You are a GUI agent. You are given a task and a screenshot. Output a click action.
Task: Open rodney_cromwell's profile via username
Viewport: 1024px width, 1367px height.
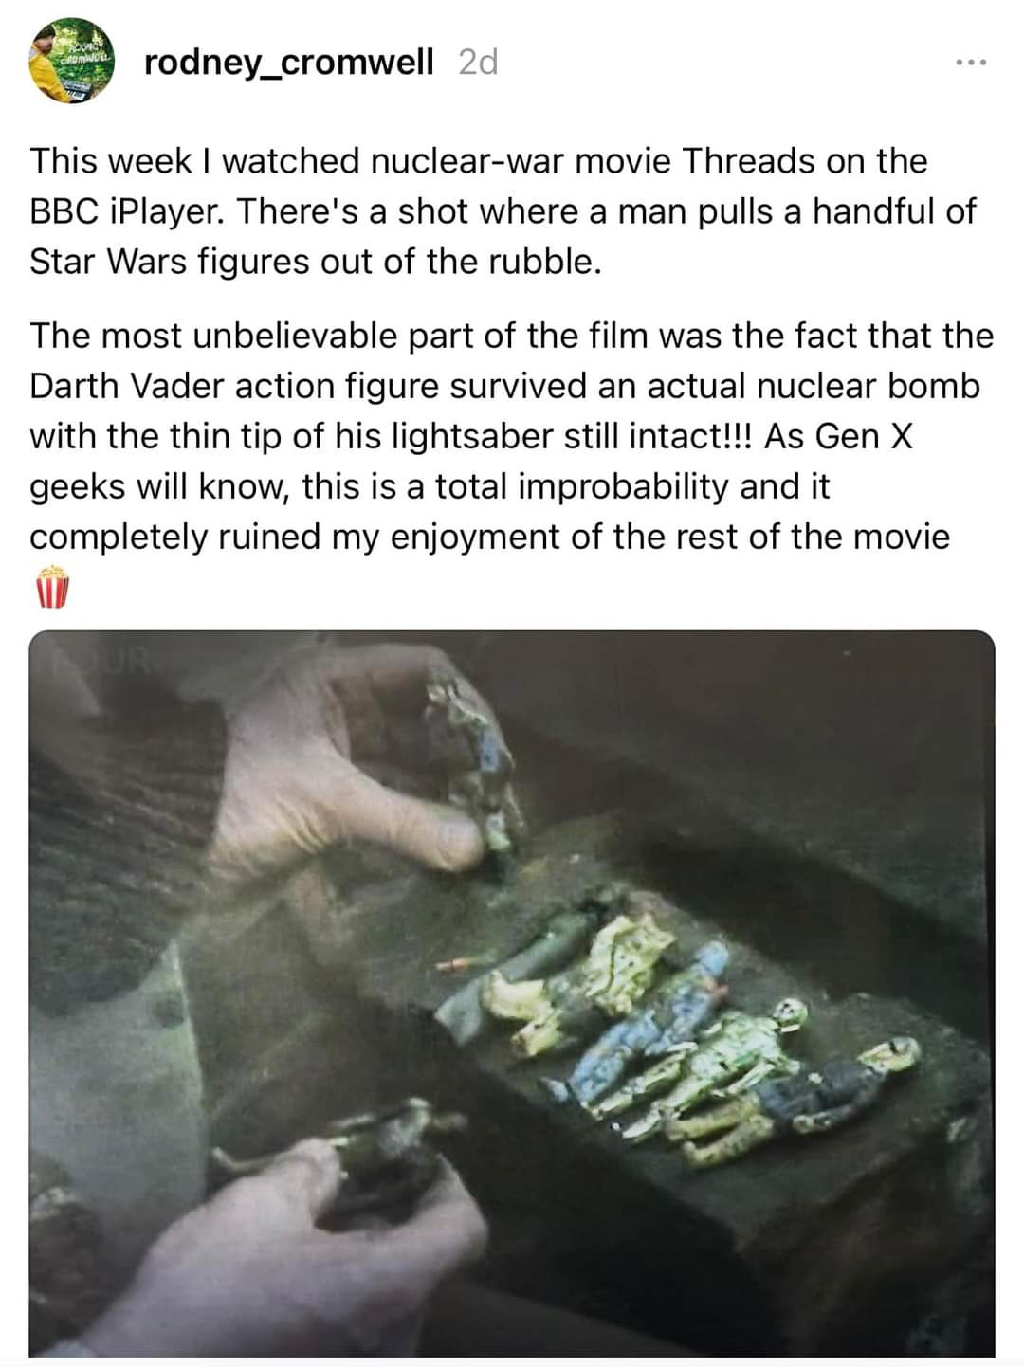coord(289,63)
